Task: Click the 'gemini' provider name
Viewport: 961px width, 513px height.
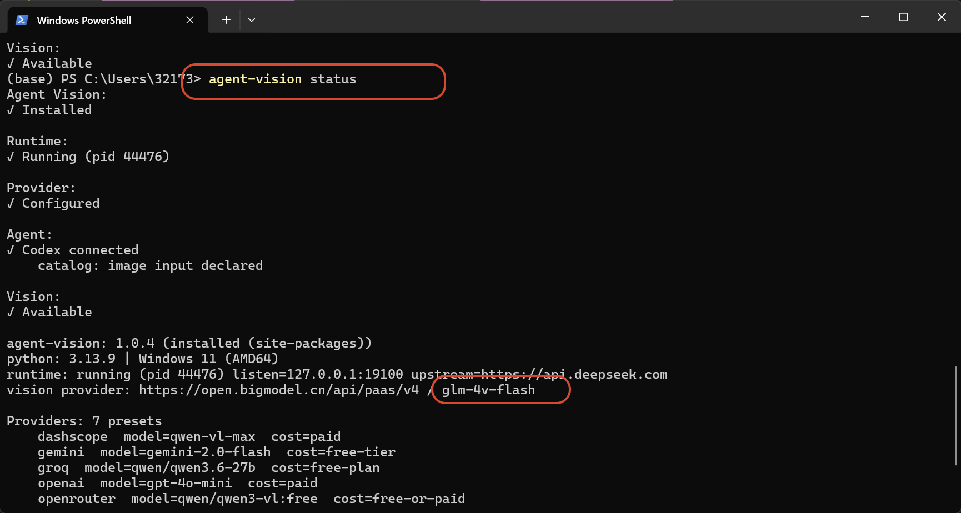Action: tap(61, 452)
